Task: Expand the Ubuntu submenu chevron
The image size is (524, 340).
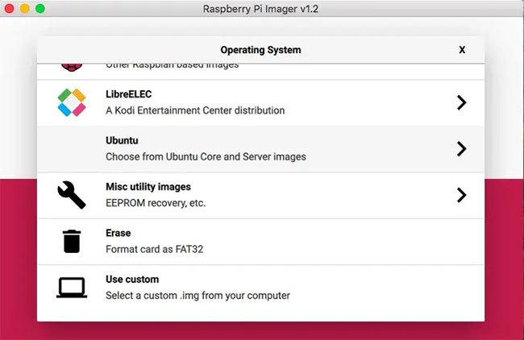Action: (461, 149)
